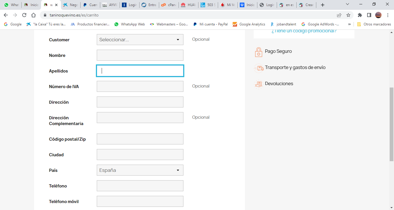Screen dimensions: 394x210
Task: View site info via the padlock icon
Action: (45, 15)
